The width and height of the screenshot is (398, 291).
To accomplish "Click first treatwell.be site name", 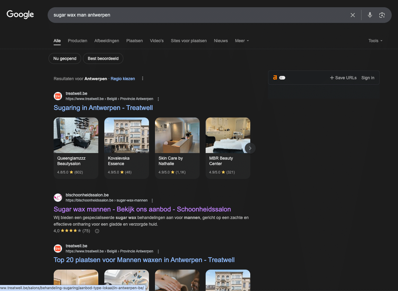I will pos(77,93).
